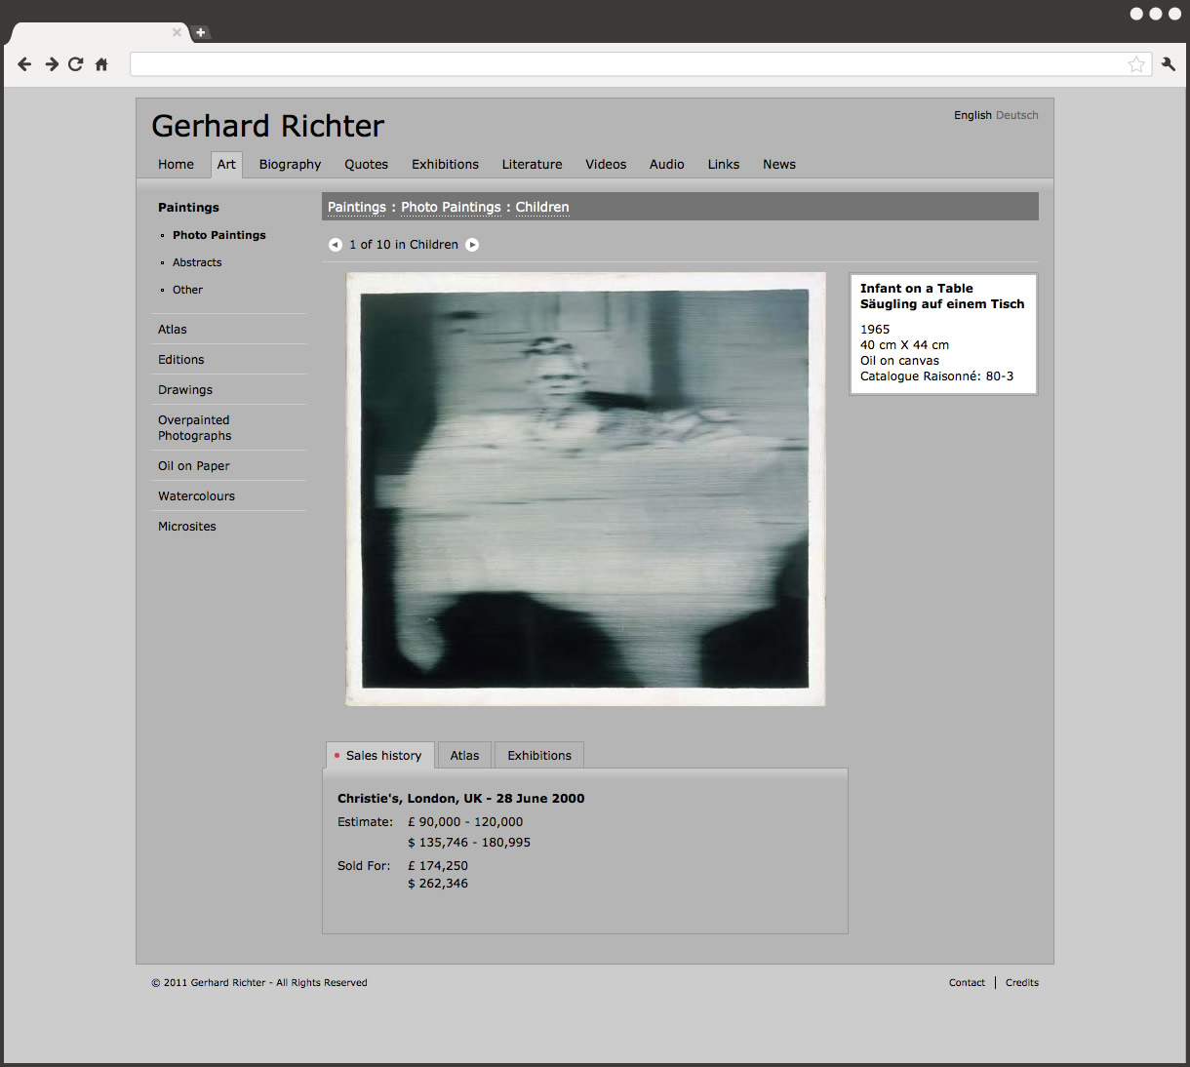The image size is (1190, 1067).
Task: Select the Sales history tab
Action: (380, 756)
